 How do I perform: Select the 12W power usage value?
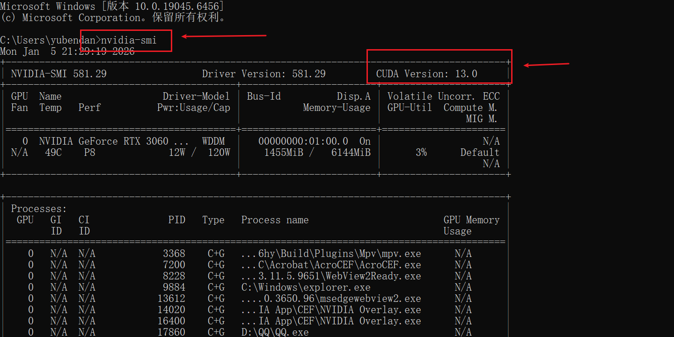pyautogui.click(x=176, y=153)
